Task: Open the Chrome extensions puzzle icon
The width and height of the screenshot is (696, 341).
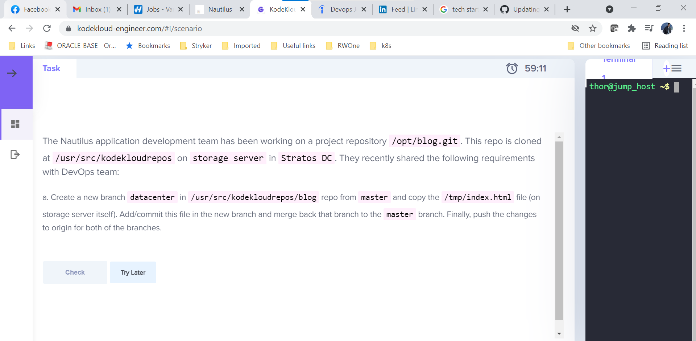Action: (x=631, y=28)
